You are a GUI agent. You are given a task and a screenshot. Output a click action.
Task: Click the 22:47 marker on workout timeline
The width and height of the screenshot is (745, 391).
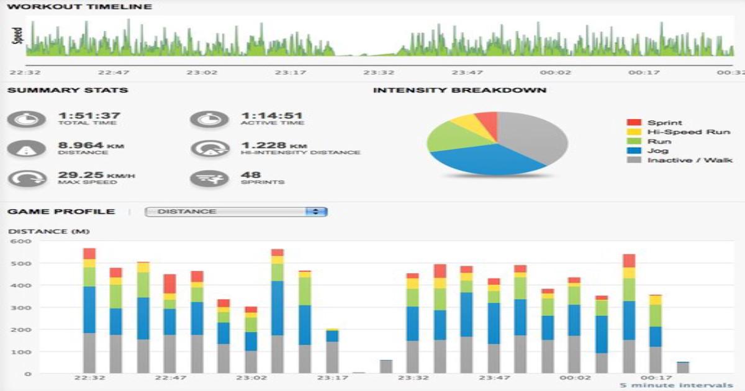[114, 73]
